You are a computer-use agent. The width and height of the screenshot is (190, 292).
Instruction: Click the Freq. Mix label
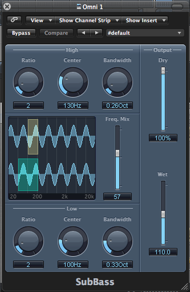click(x=117, y=119)
